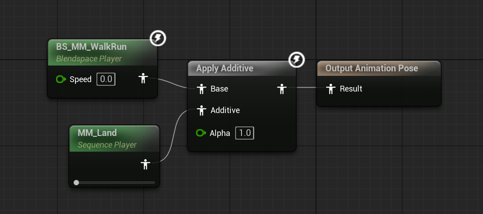
Task: Click the Alpha value field showing 1.0
Action: pyautogui.click(x=245, y=133)
